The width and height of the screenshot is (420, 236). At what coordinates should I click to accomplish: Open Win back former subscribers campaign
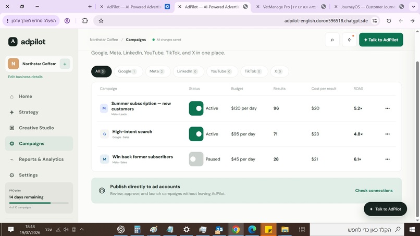(142, 157)
